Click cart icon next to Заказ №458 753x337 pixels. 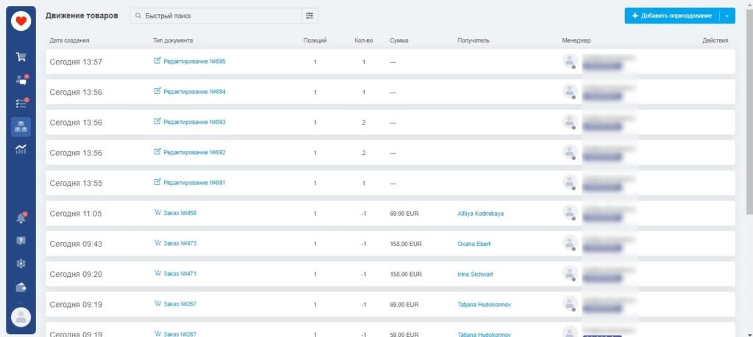click(157, 213)
